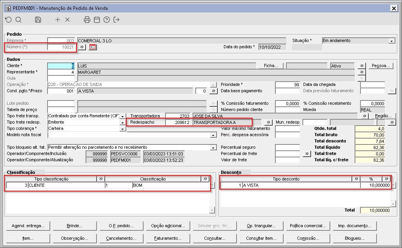Click the Consultar... button
The width and height of the screenshot is (402, 248).
click(x=215, y=238)
